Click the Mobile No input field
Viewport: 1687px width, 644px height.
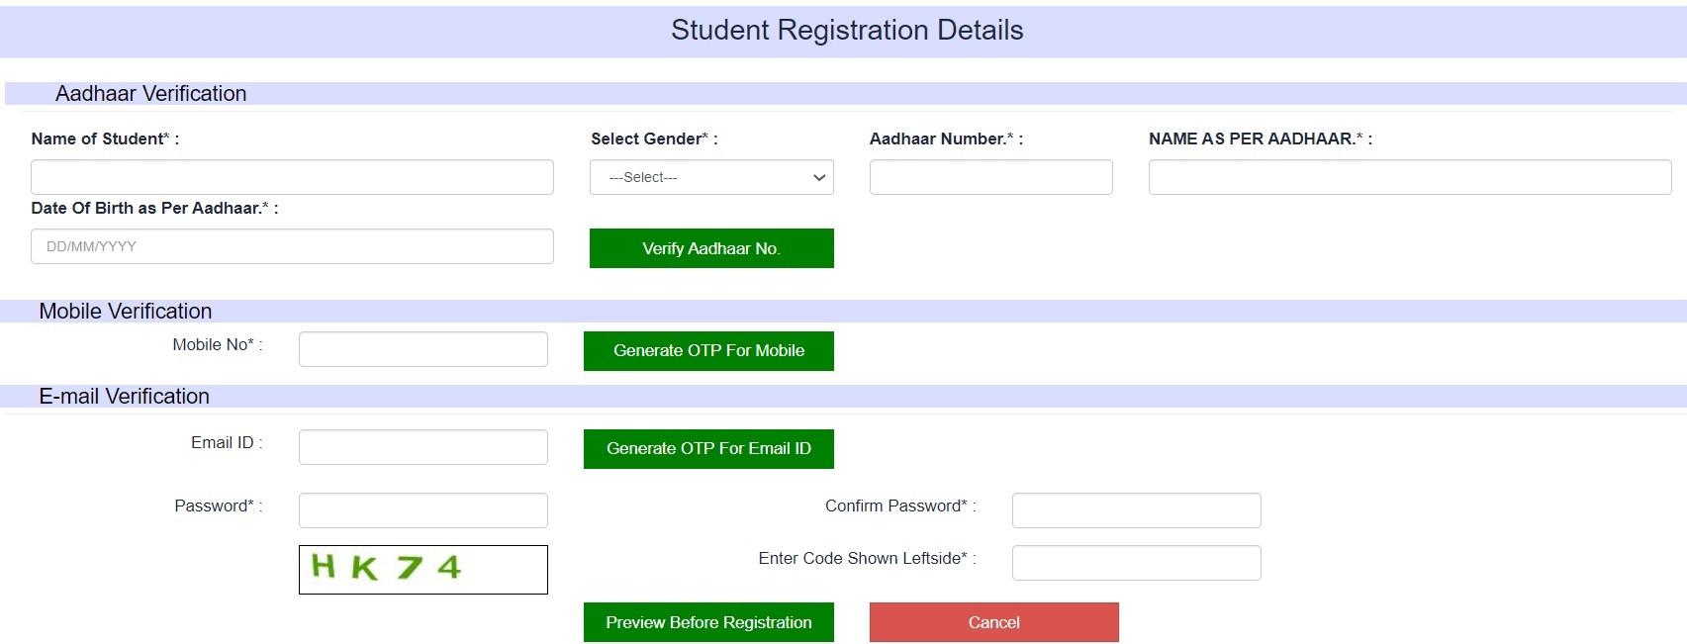[422, 348]
